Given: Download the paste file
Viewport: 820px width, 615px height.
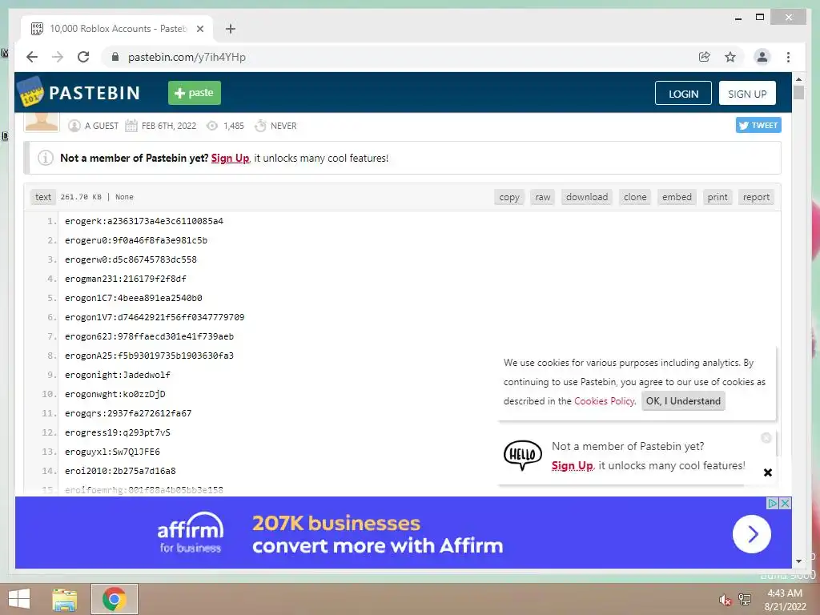Looking at the screenshot, I should [587, 197].
